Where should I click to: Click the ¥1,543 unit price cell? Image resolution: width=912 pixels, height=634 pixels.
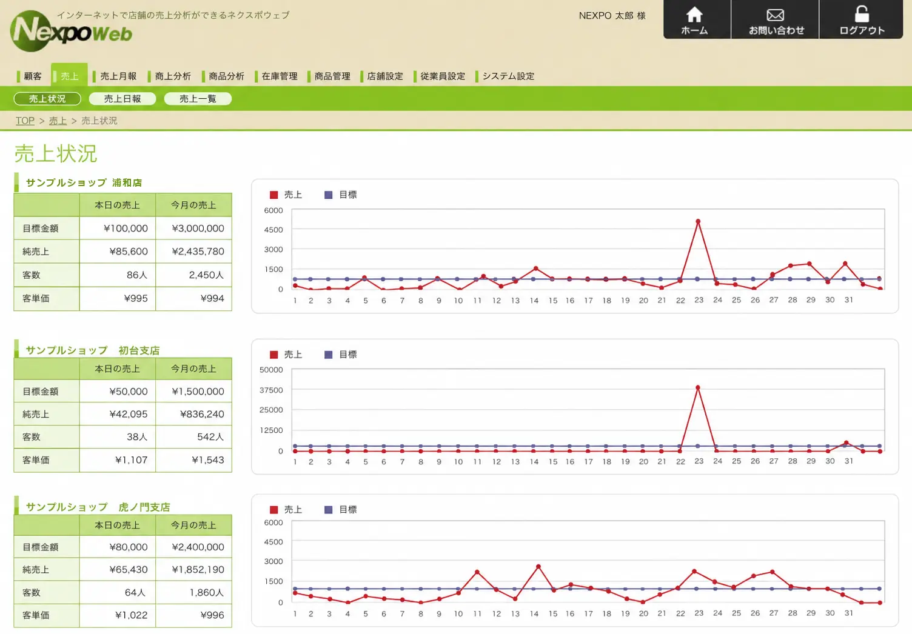coord(193,460)
